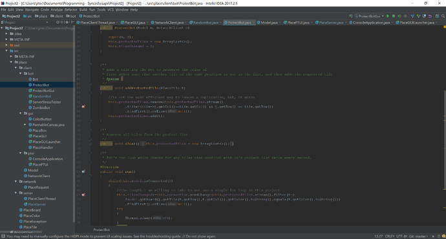
Task: Expand the out folder in the project tree
Action: [x=6, y=45]
